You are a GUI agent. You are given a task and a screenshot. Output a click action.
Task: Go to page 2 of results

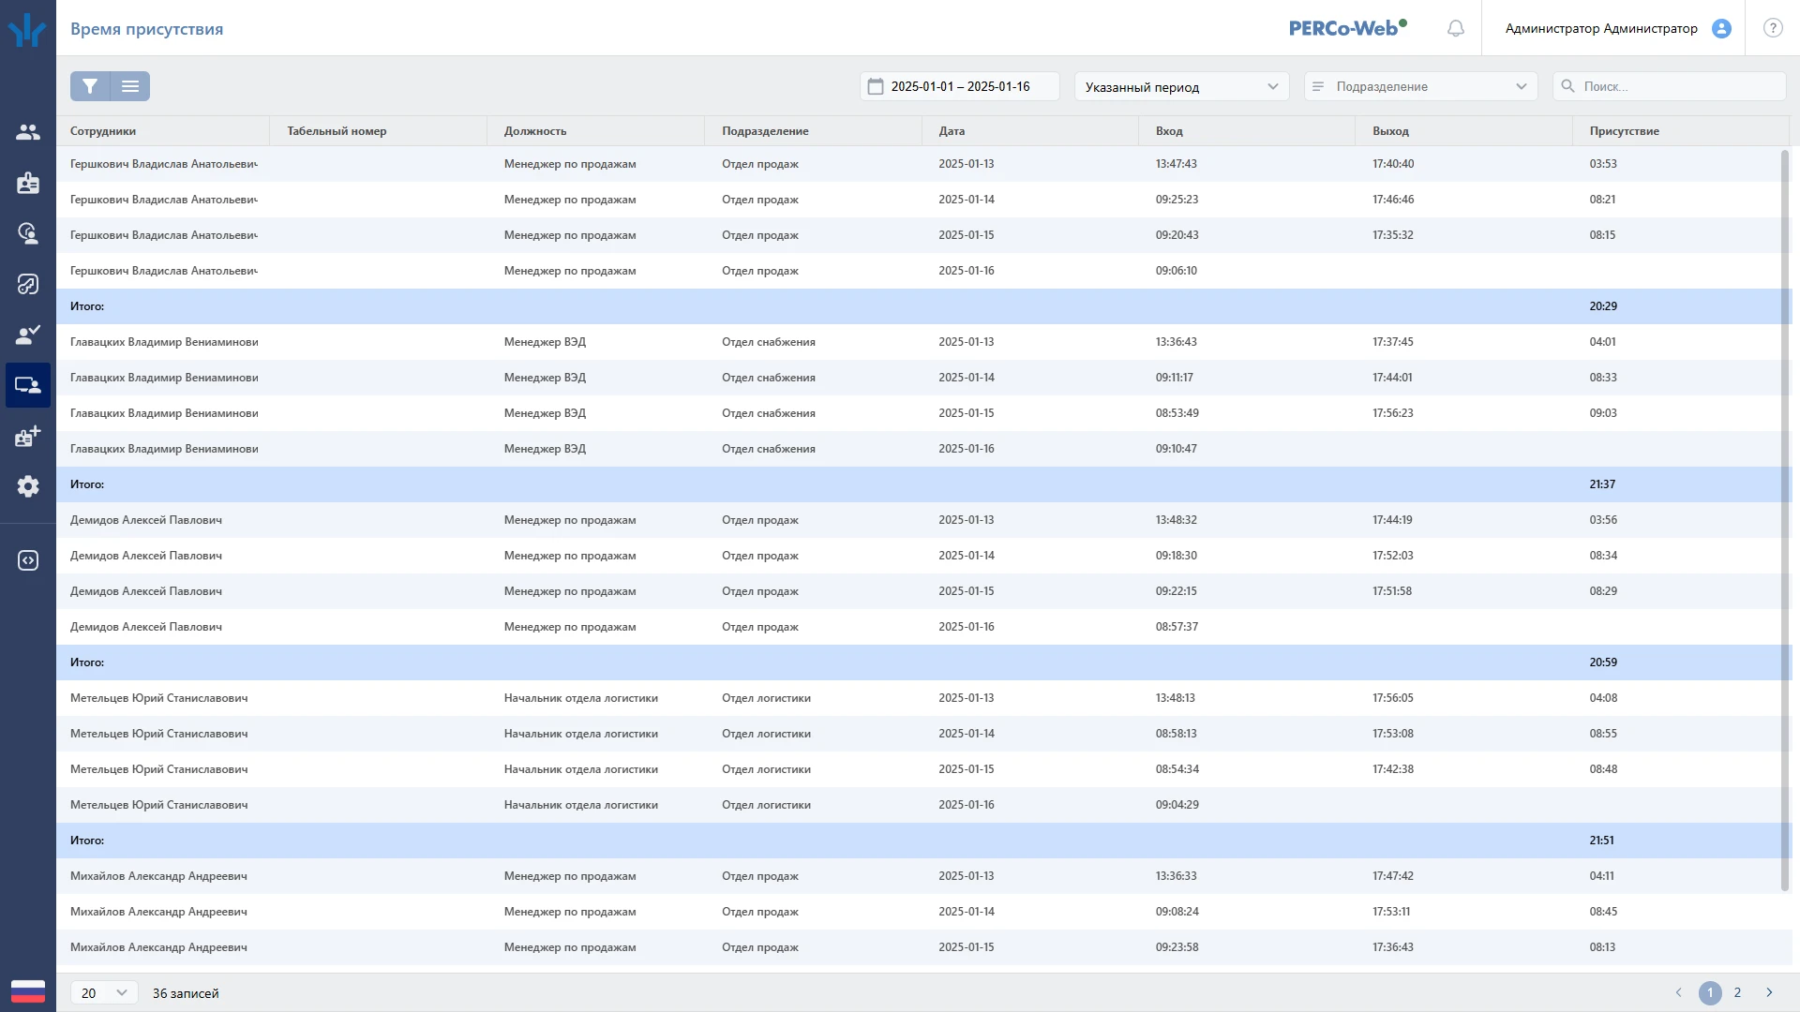pyautogui.click(x=1737, y=992)
